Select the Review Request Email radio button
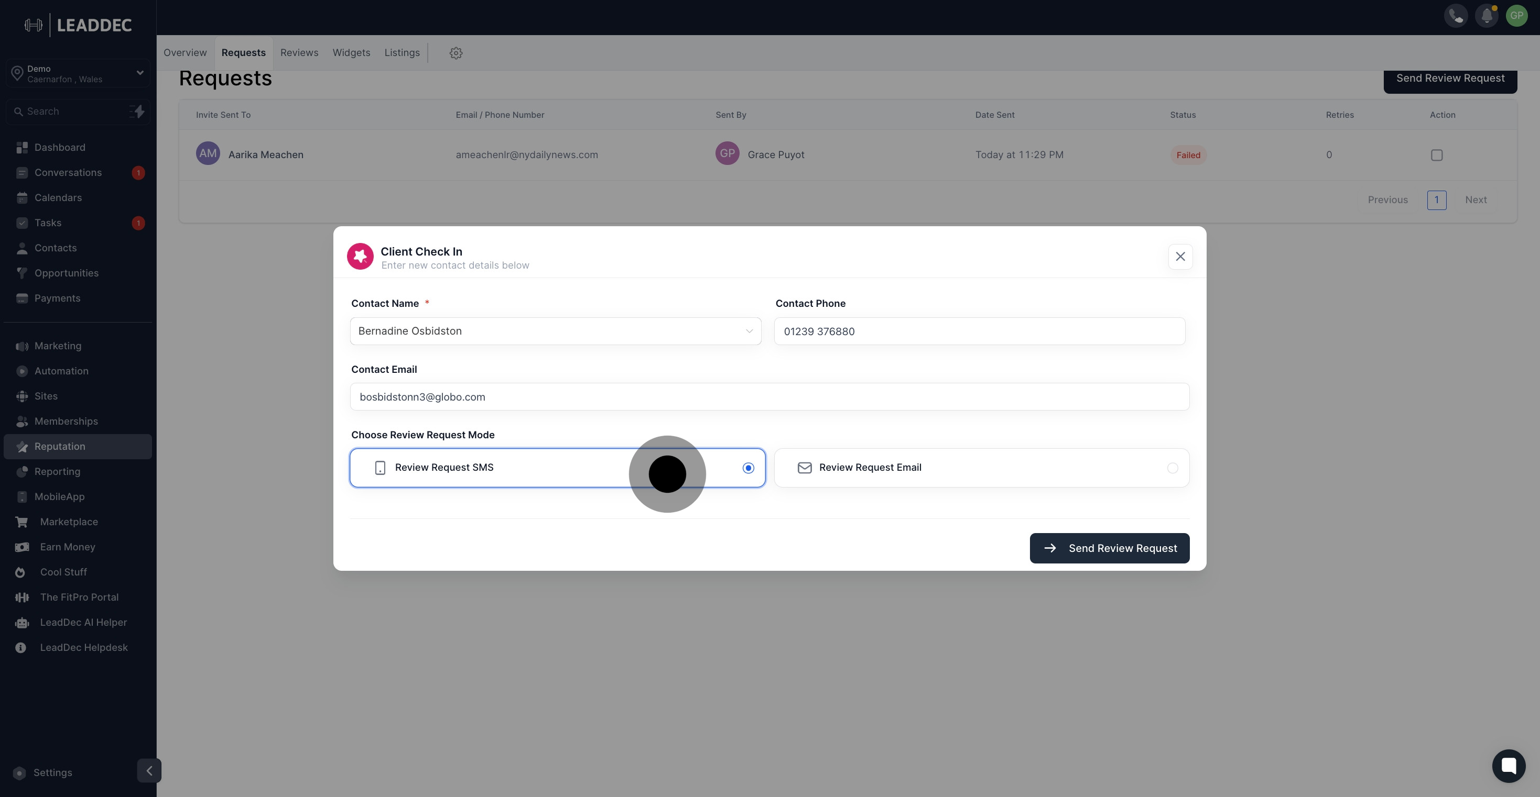The image size is (1540, 797). tap(1173, 468)
